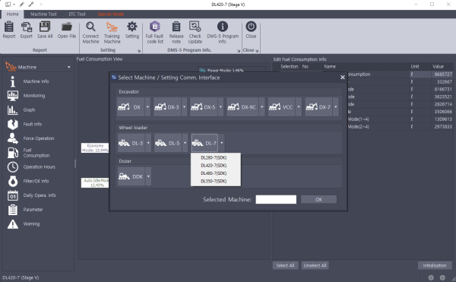
Task: Select the VCC excavator button
Action: [281, 107]
